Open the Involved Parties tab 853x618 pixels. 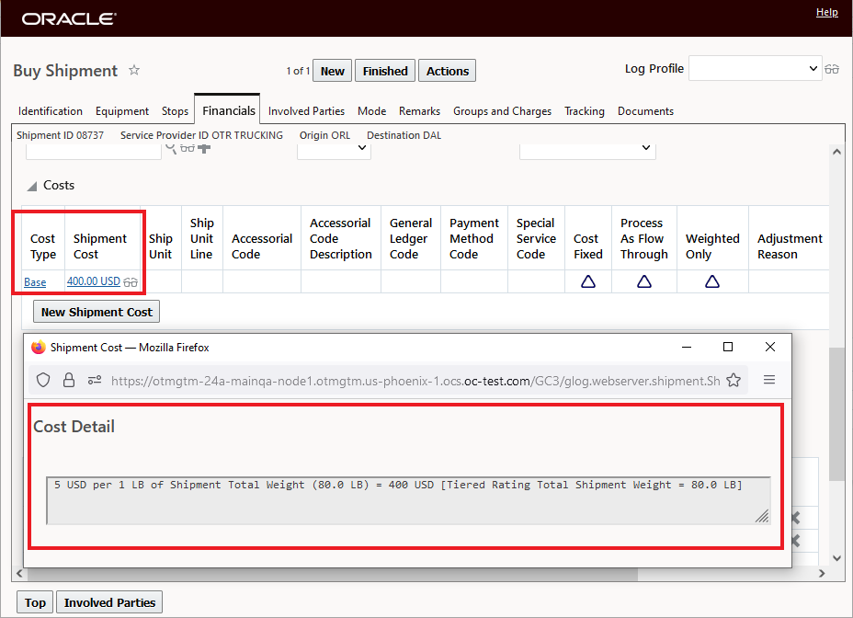[x=306, y=111]
